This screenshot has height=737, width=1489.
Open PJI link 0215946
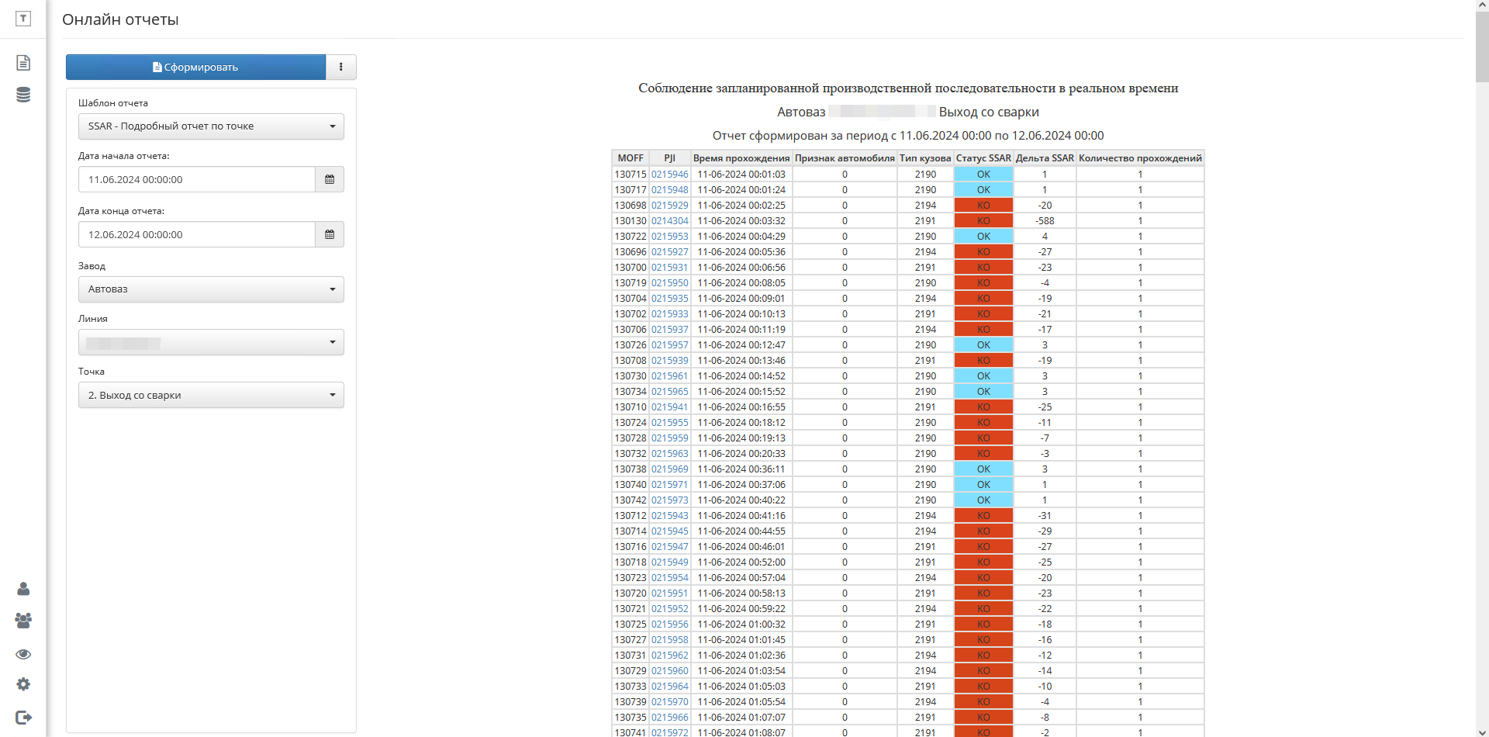[x=669, y=175]
